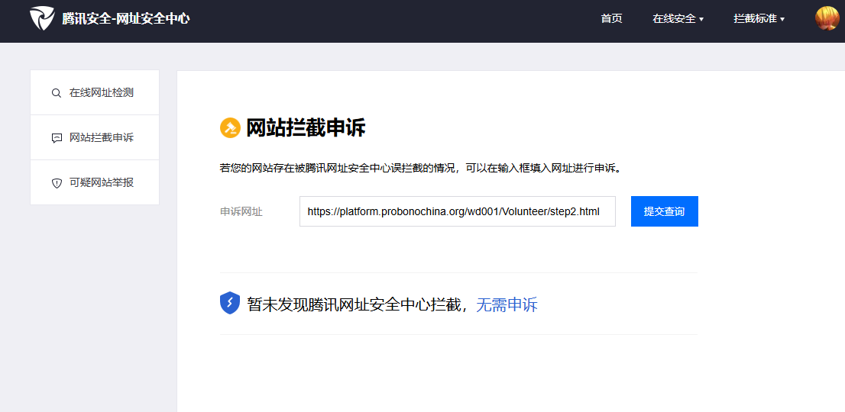Click the blue shield result icon
The height and width of the screenshot is (412, 845).
click(229, 304)
